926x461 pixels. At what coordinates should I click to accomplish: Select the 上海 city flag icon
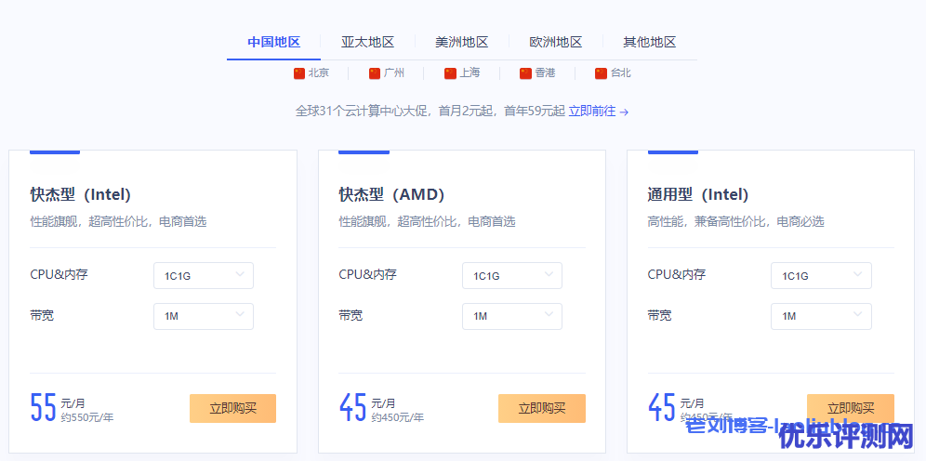click(450, 73)
